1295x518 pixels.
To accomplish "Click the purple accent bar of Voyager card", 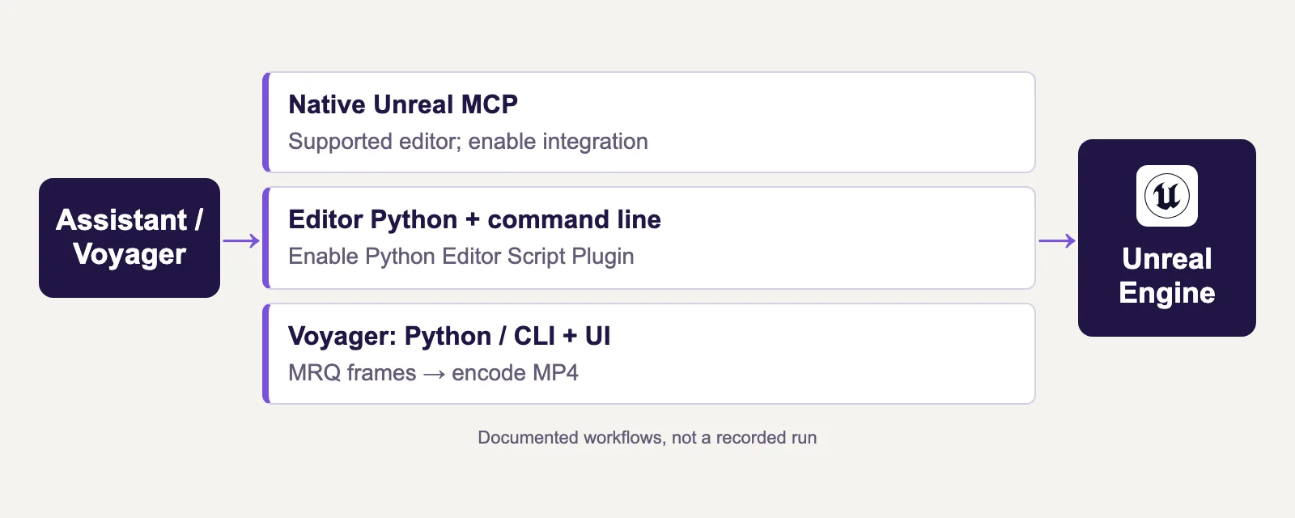I will click(x=265, y=354).
